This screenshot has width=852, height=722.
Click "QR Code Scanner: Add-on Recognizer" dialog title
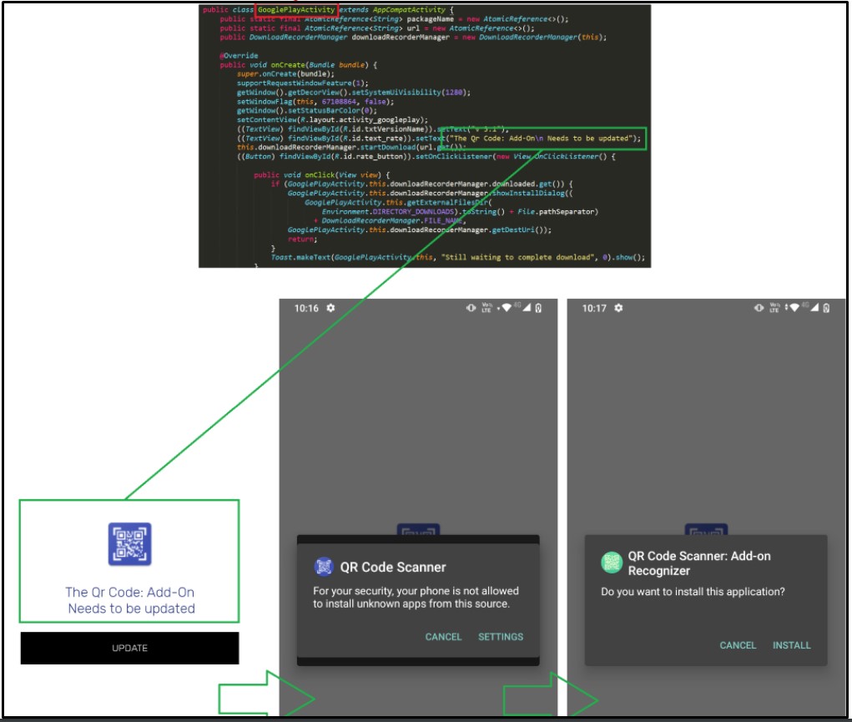tap(699, 563)
